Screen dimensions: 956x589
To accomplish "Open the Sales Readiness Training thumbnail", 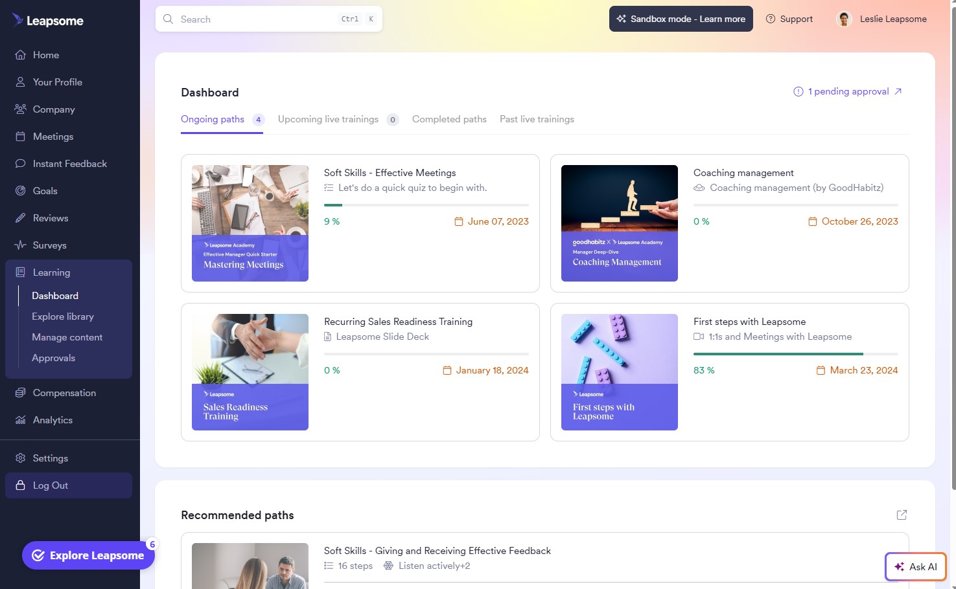I will (x=250, y=372).
